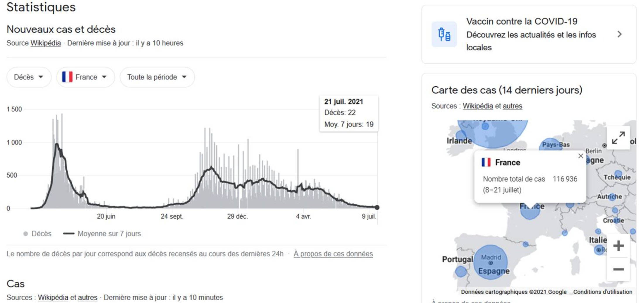Click the autres sources link under map title
Image resolution: width=644 pixels, height=303 pixels.
[x=512, y=106]
